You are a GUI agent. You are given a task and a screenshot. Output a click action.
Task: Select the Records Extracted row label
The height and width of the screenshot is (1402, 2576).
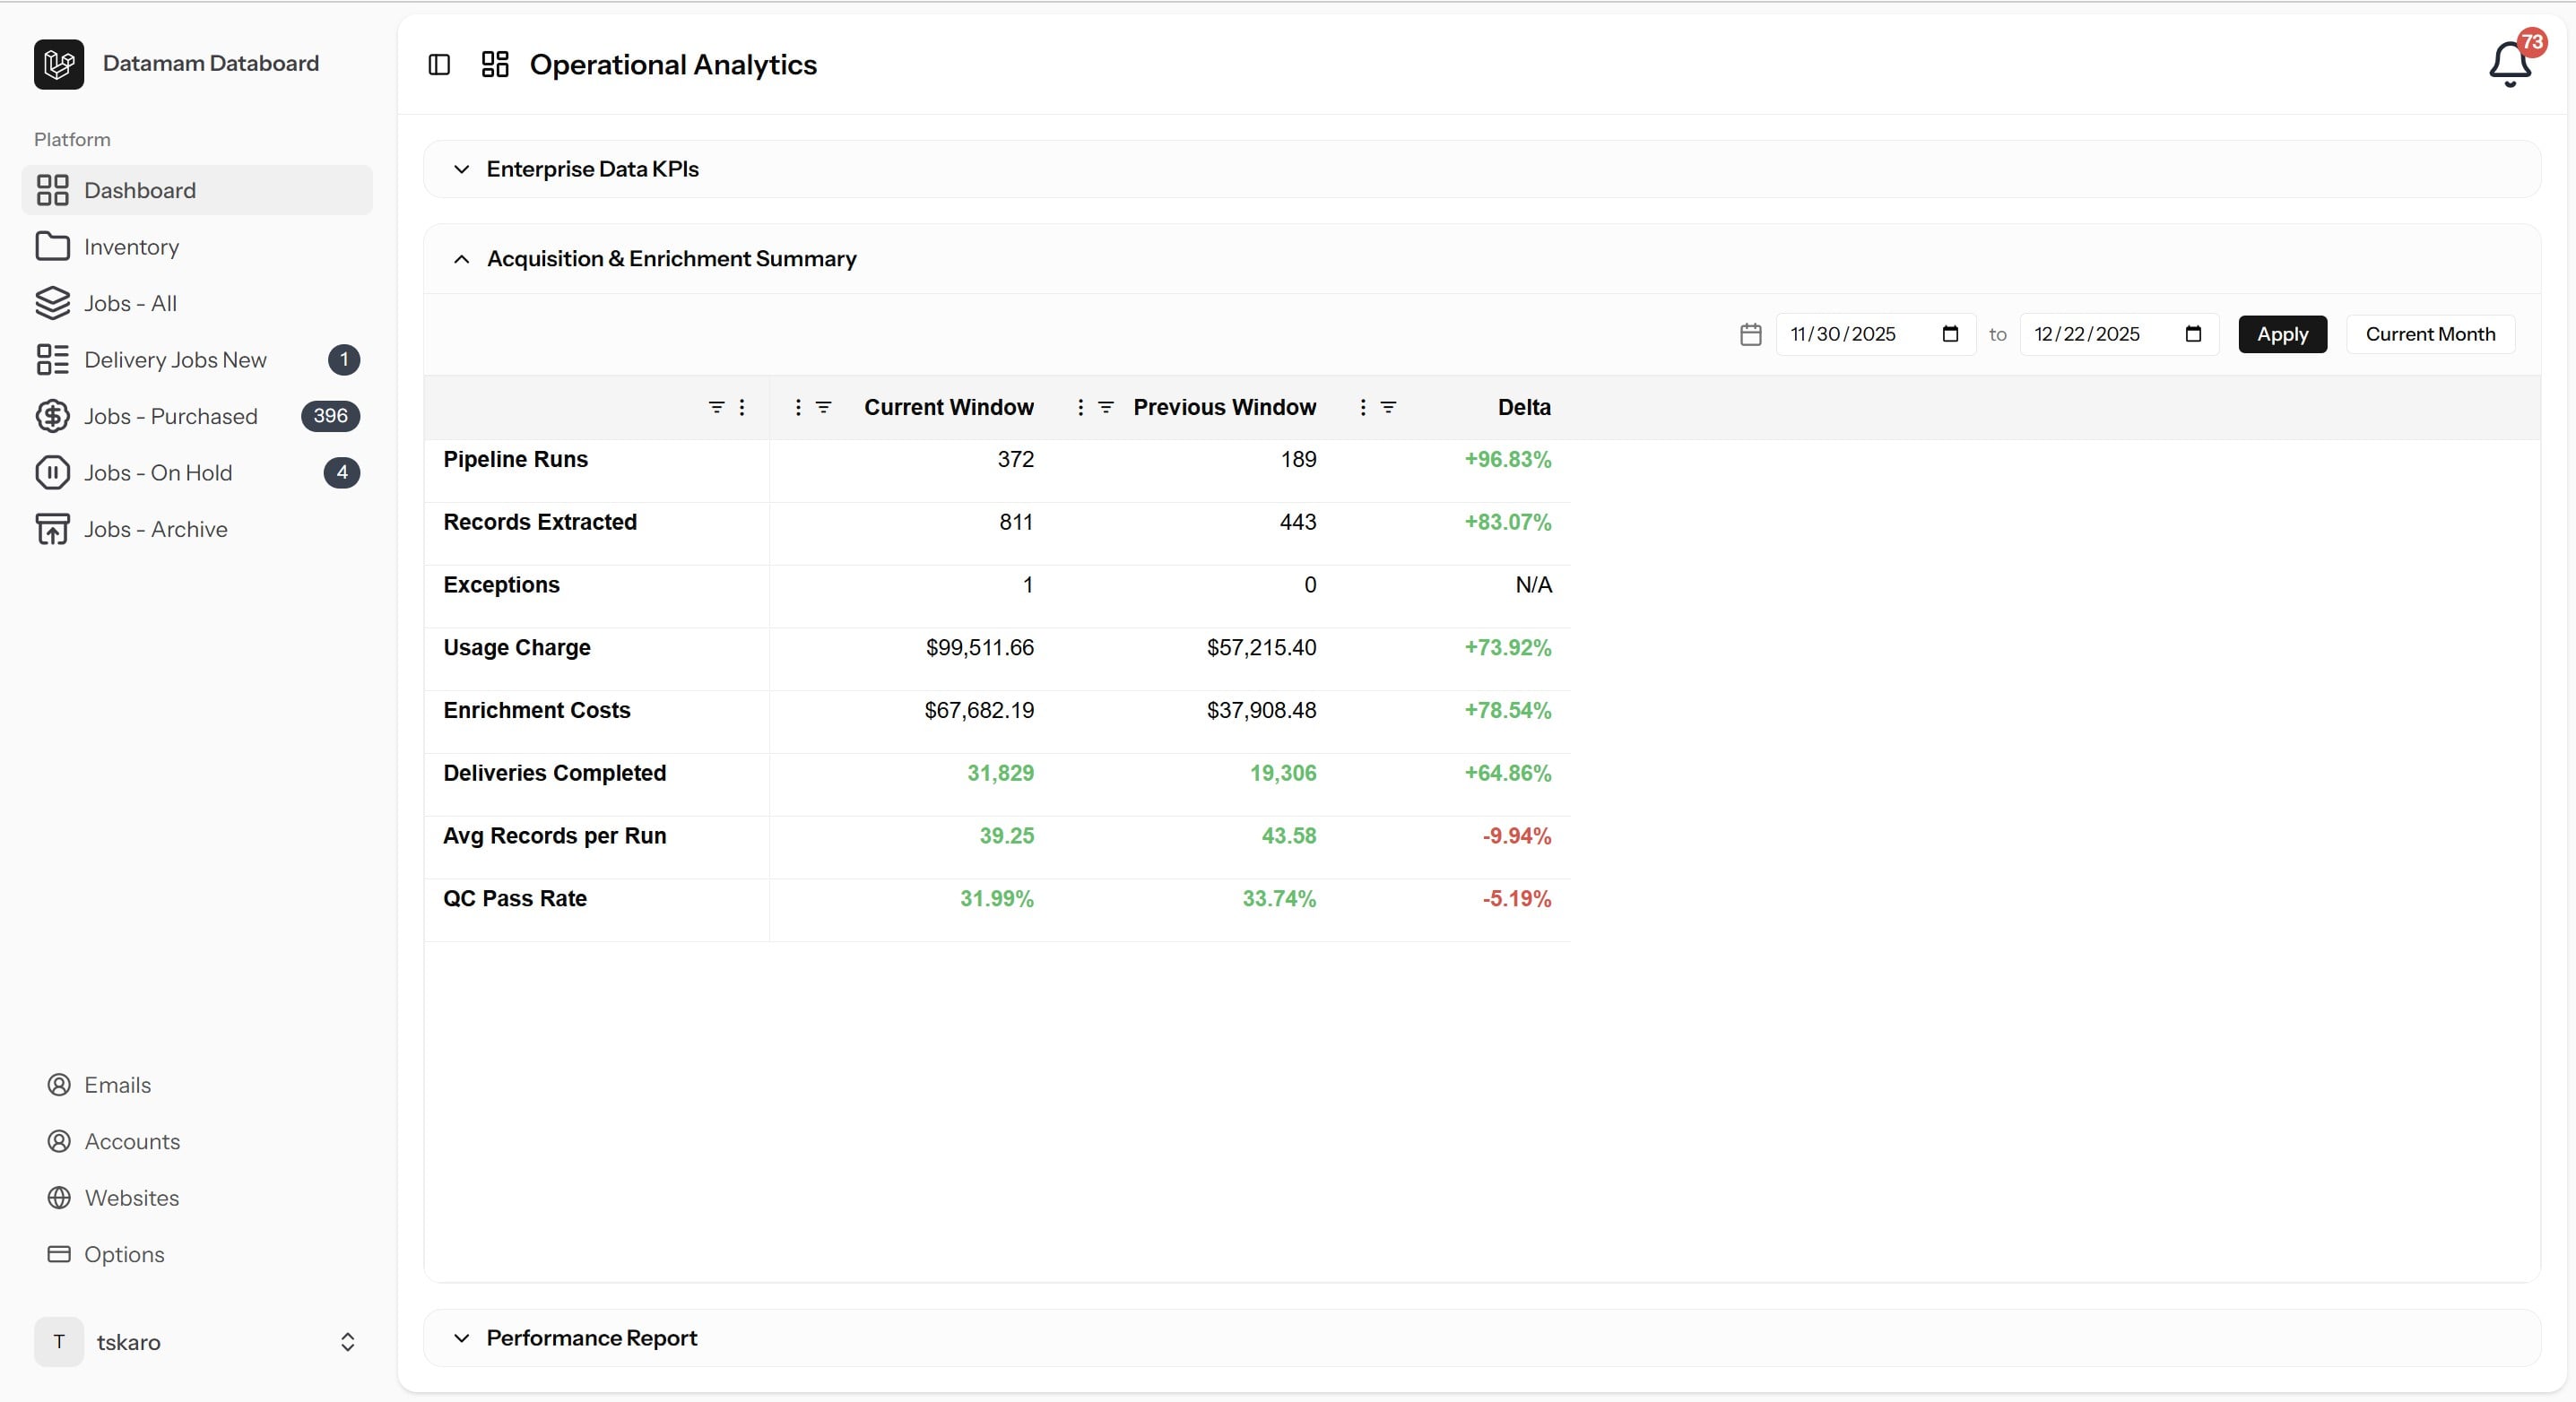click(540, 522)
